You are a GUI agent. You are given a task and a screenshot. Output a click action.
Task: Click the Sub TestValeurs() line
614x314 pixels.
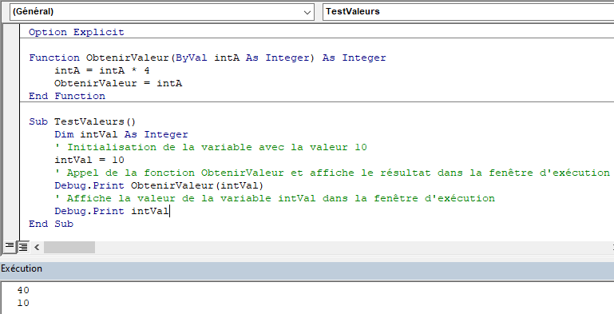click(x=82, y=121)
